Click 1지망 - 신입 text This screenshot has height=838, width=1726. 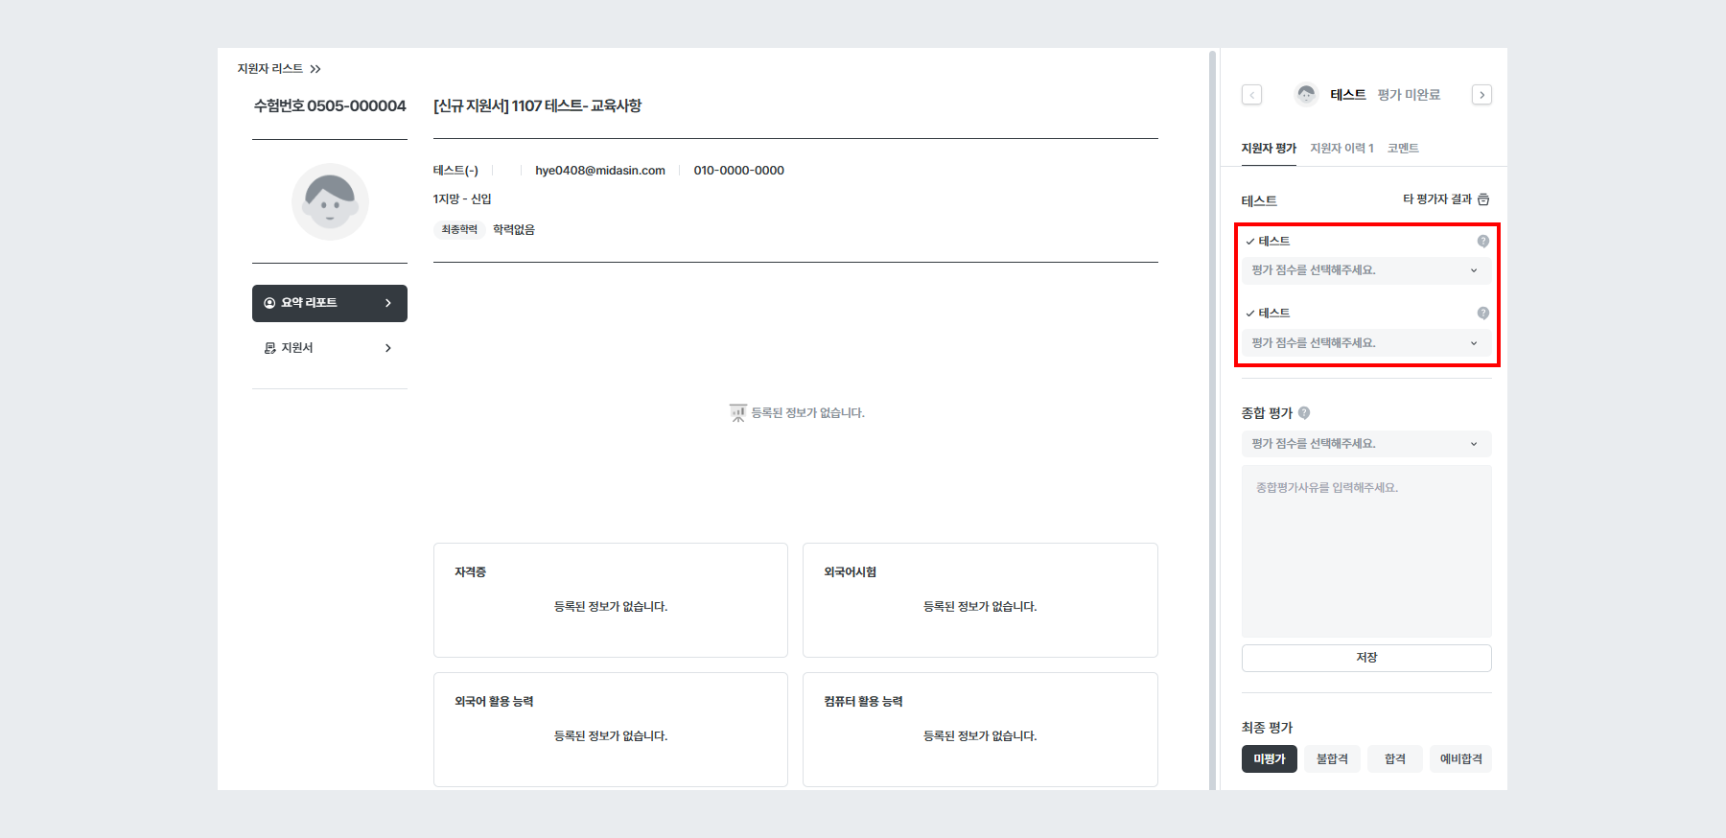click(462, 199)
